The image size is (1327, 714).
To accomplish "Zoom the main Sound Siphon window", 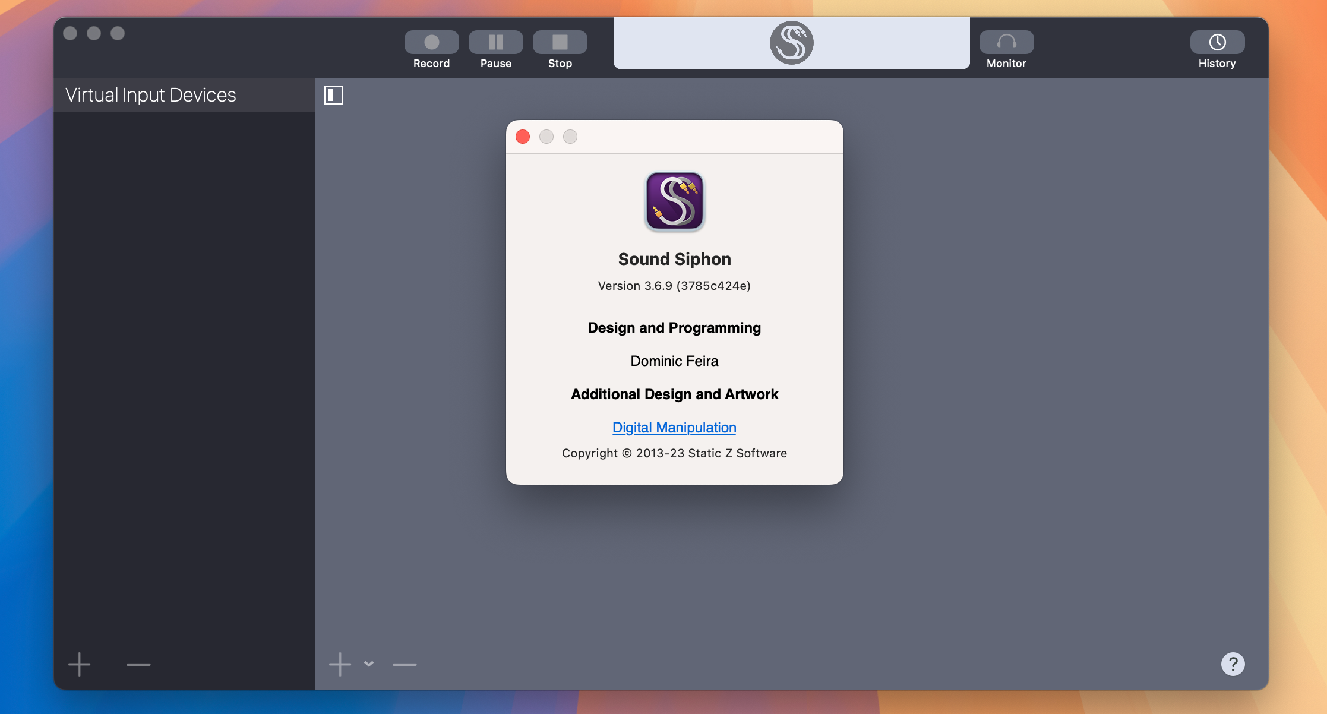I will click(118, 33).
